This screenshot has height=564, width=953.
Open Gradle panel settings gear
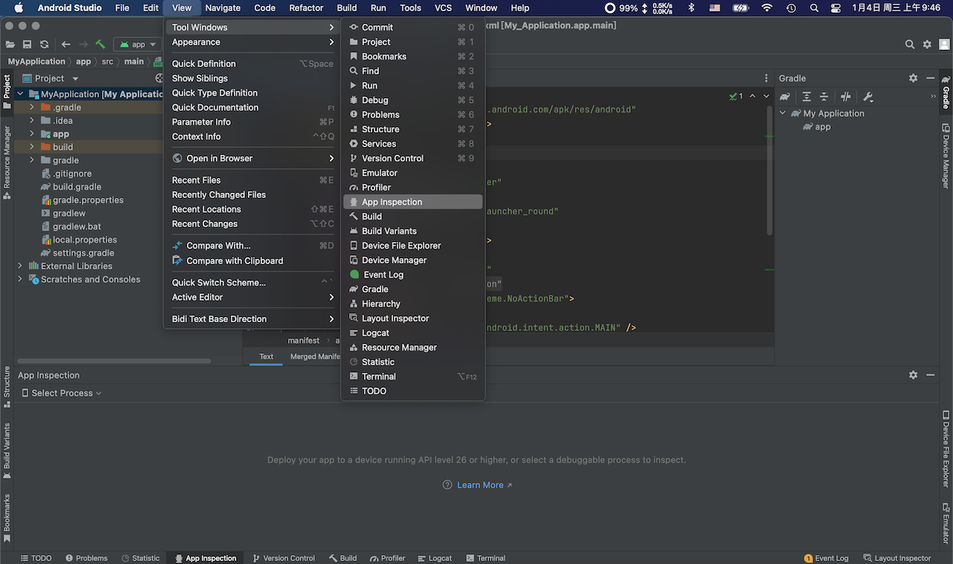point(914,78)
